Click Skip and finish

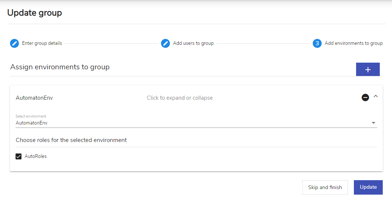[325, 187]
